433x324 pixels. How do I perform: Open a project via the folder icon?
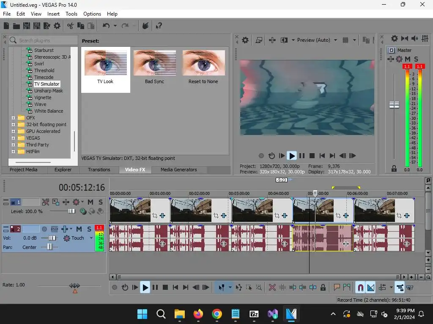16,26
